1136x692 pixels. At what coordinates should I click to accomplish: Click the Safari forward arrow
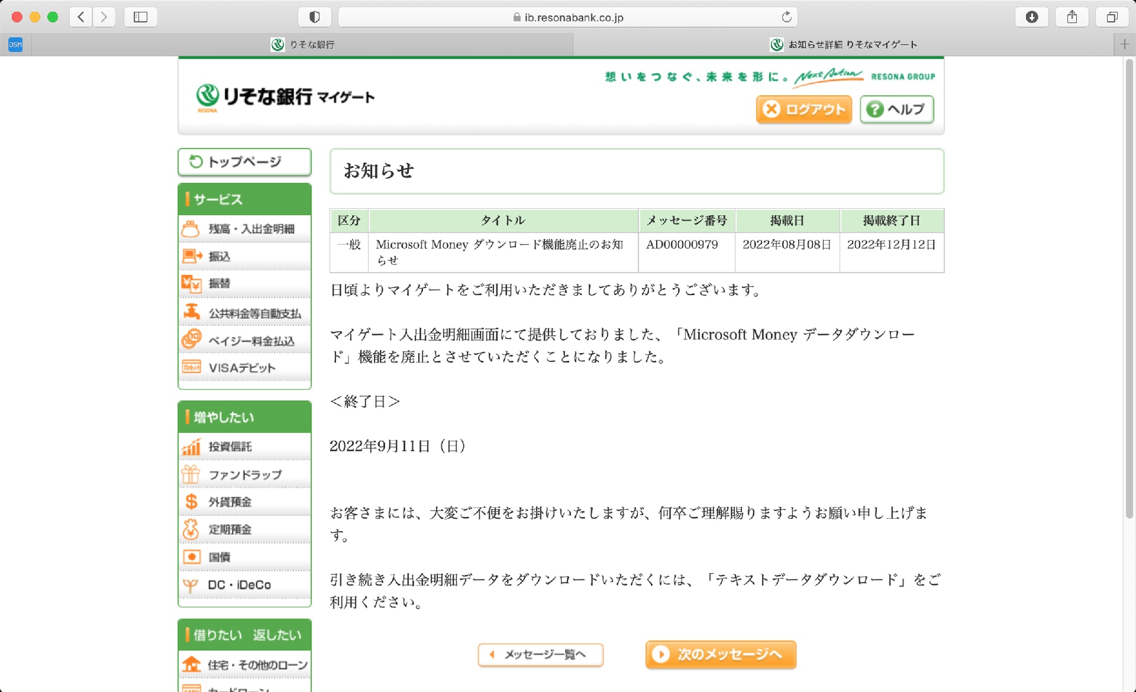[x=104, y=17]
